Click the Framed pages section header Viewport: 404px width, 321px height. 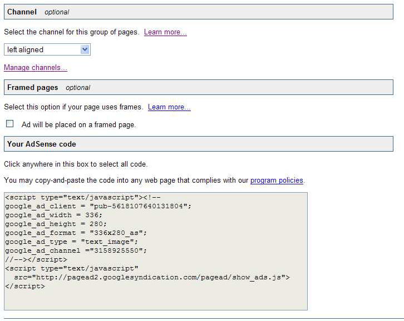click(x=33, y=87)
